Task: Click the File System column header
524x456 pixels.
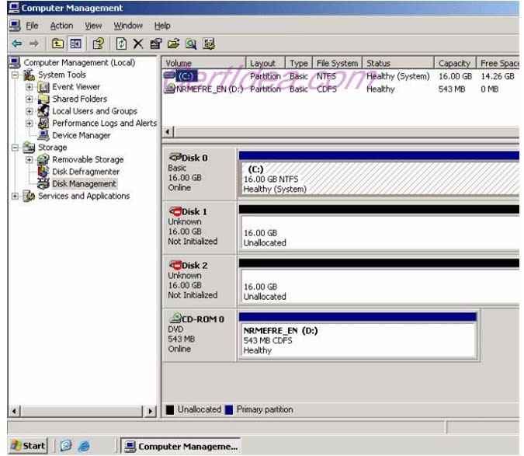Action: coord(337,63)
